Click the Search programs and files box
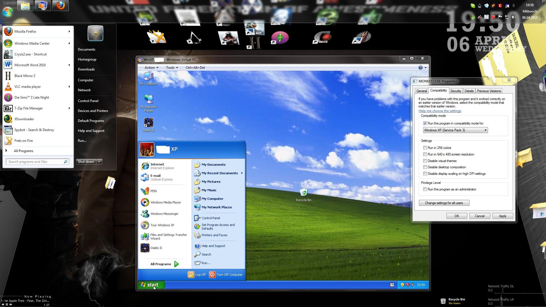Screen dimensions: 546x307 [37, 162]
